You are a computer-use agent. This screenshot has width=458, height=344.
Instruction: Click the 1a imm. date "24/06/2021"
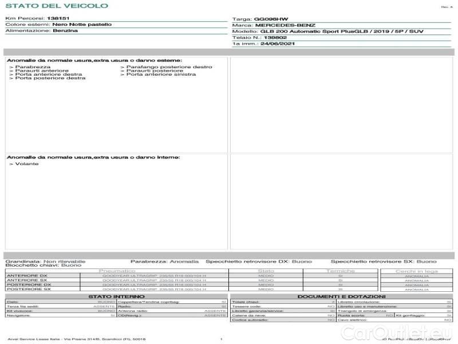click(x=278, y=44)
